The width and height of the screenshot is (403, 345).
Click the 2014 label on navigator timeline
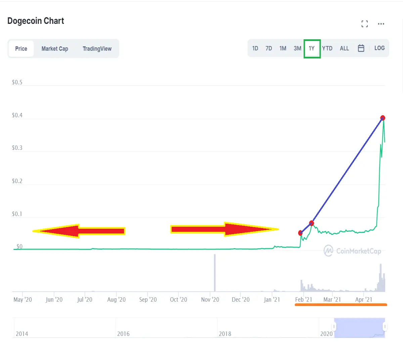point(22,334)
